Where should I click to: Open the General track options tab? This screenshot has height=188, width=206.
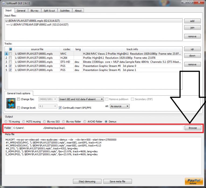[19, 93]
